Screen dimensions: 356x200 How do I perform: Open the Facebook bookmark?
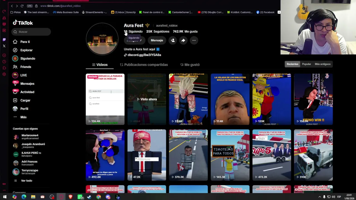(x=265, y=12)
